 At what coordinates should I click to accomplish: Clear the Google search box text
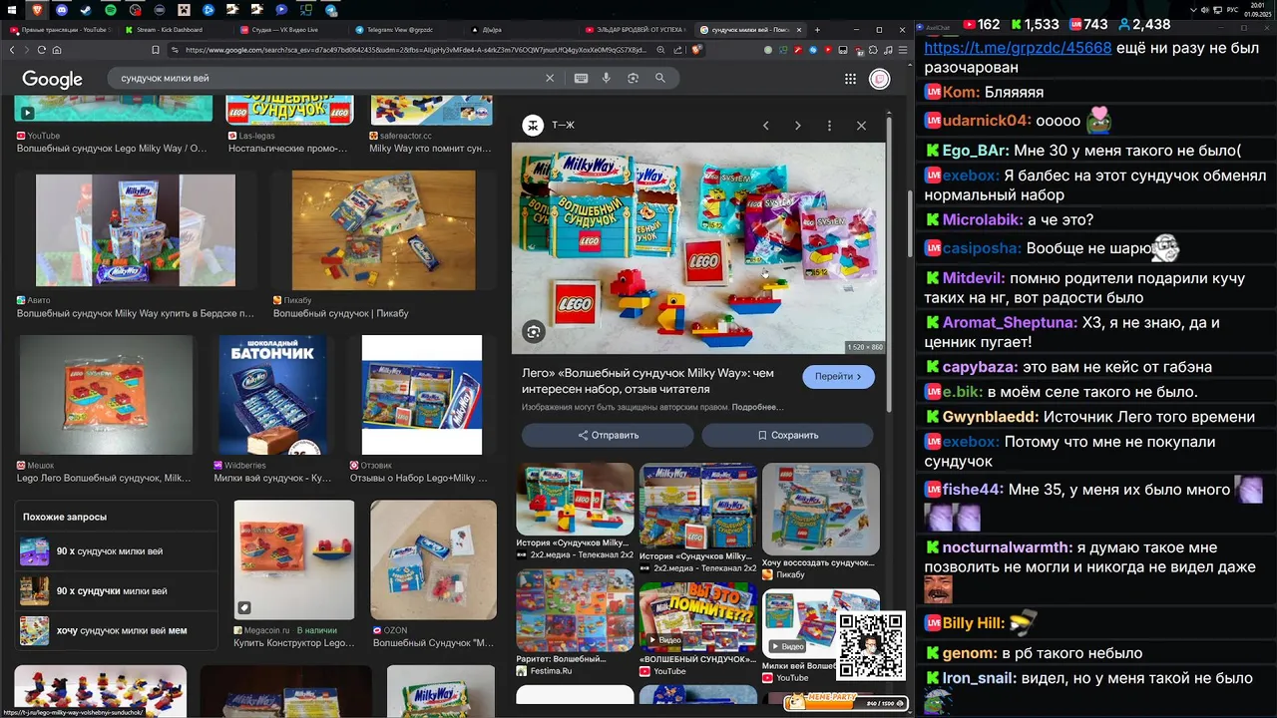click(x=549, y=78)
